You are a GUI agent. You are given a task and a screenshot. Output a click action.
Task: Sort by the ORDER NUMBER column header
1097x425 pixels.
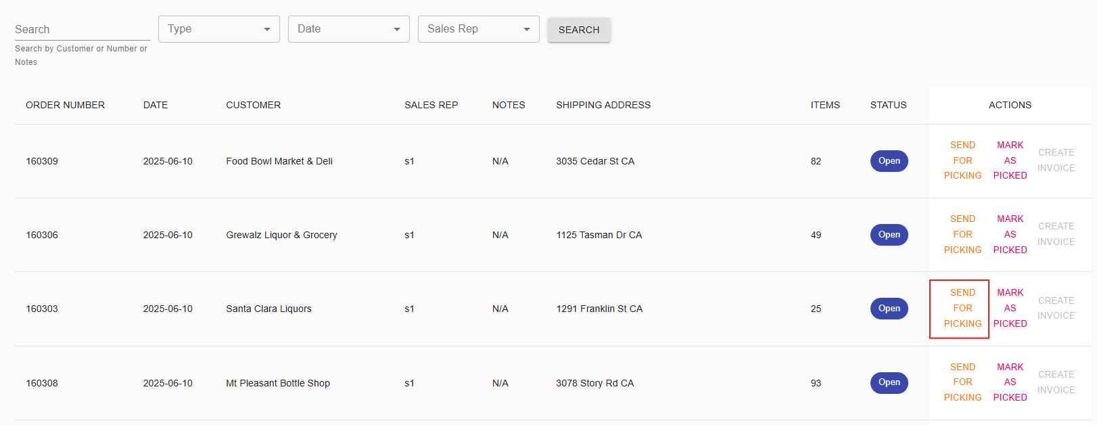point(65,105)
